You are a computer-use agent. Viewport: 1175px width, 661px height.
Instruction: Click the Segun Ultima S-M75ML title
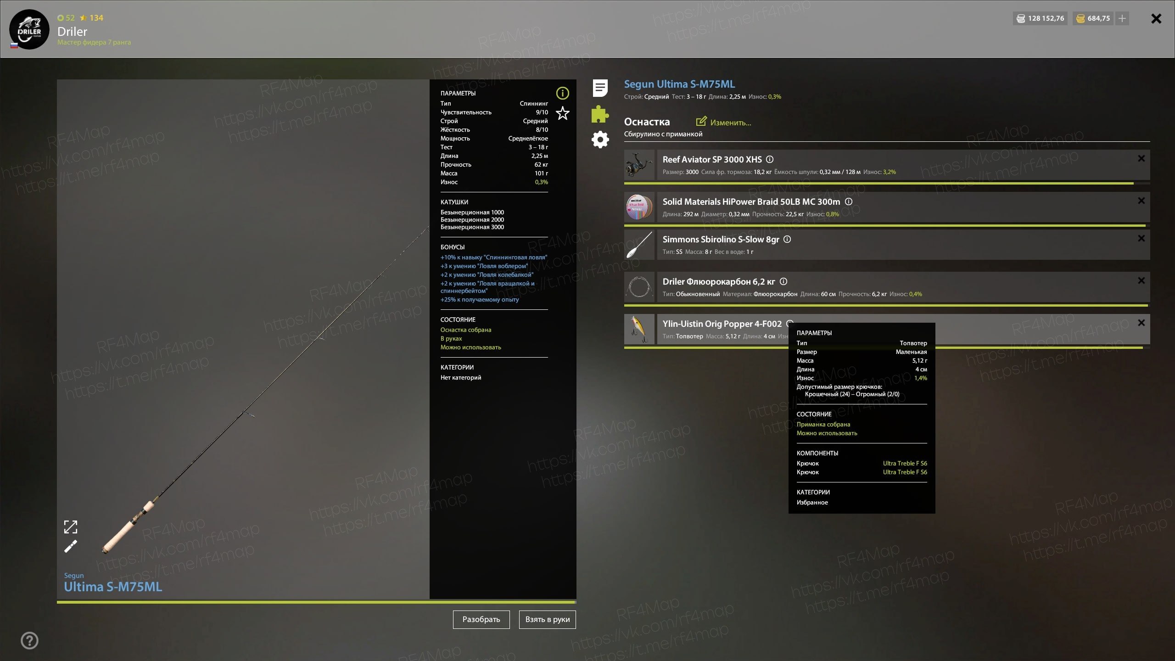(679, 84)
